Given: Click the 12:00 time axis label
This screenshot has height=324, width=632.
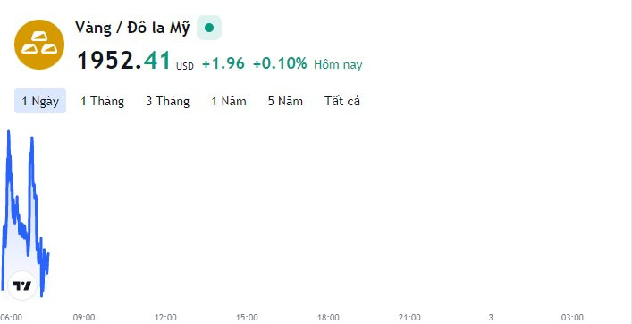Looking at the screenshot, I should pyautogui.click(x=165, y=318).
